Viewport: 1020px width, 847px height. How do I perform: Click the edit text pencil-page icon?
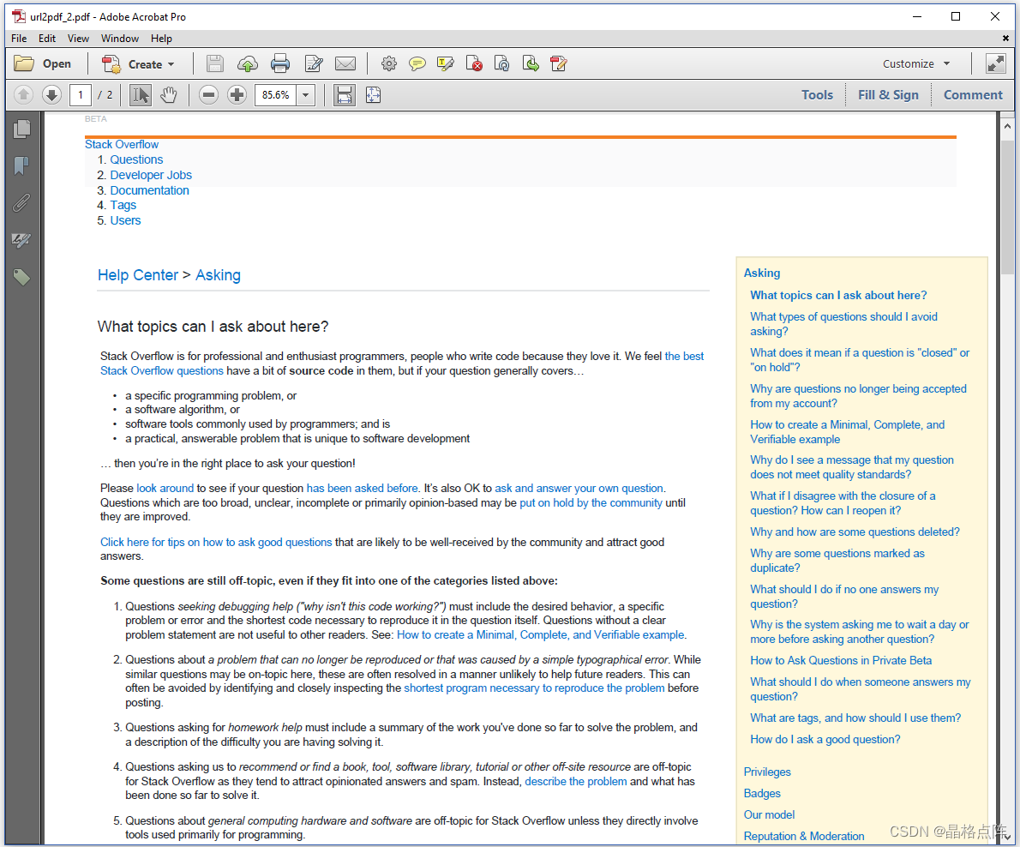[x=314, y=63]
